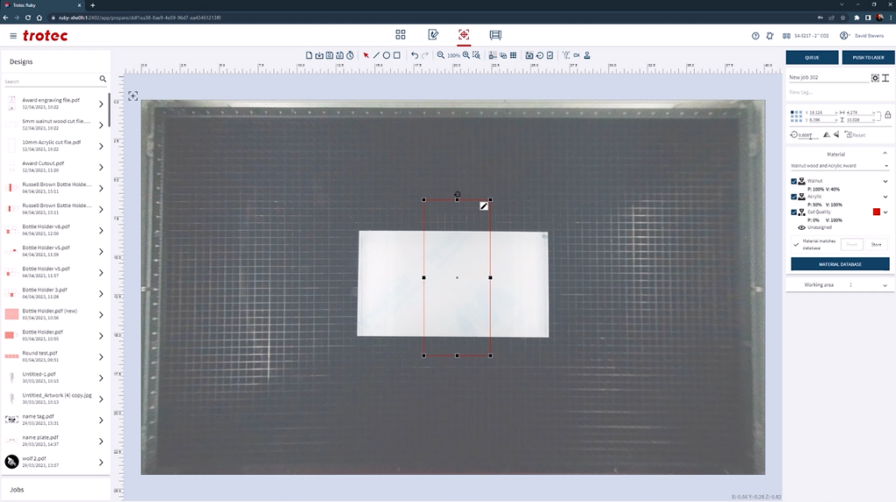Uncheck the Walnut material layer

pyautogui.click(x=794, y=182)
